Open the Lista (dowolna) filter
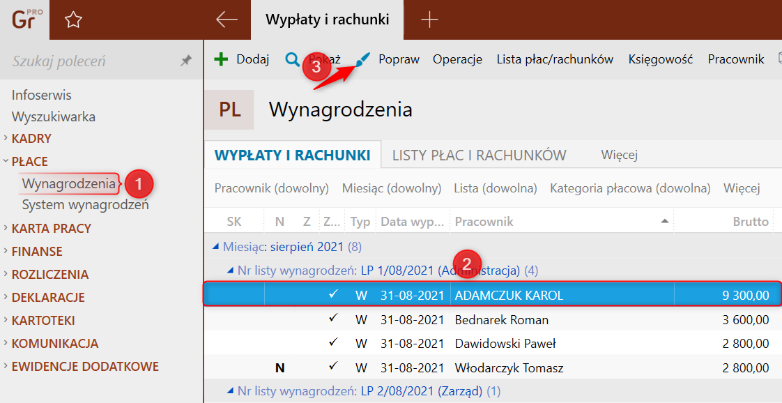The image size is (782, 403). tap(496, 188)
